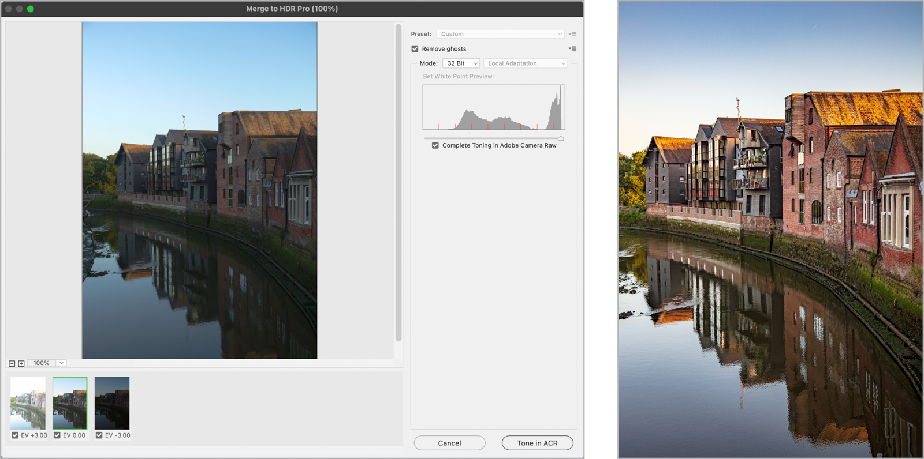Open the Remove ghosts options menu icon
This screenshot has width=924, height=459.
point(572,49)
